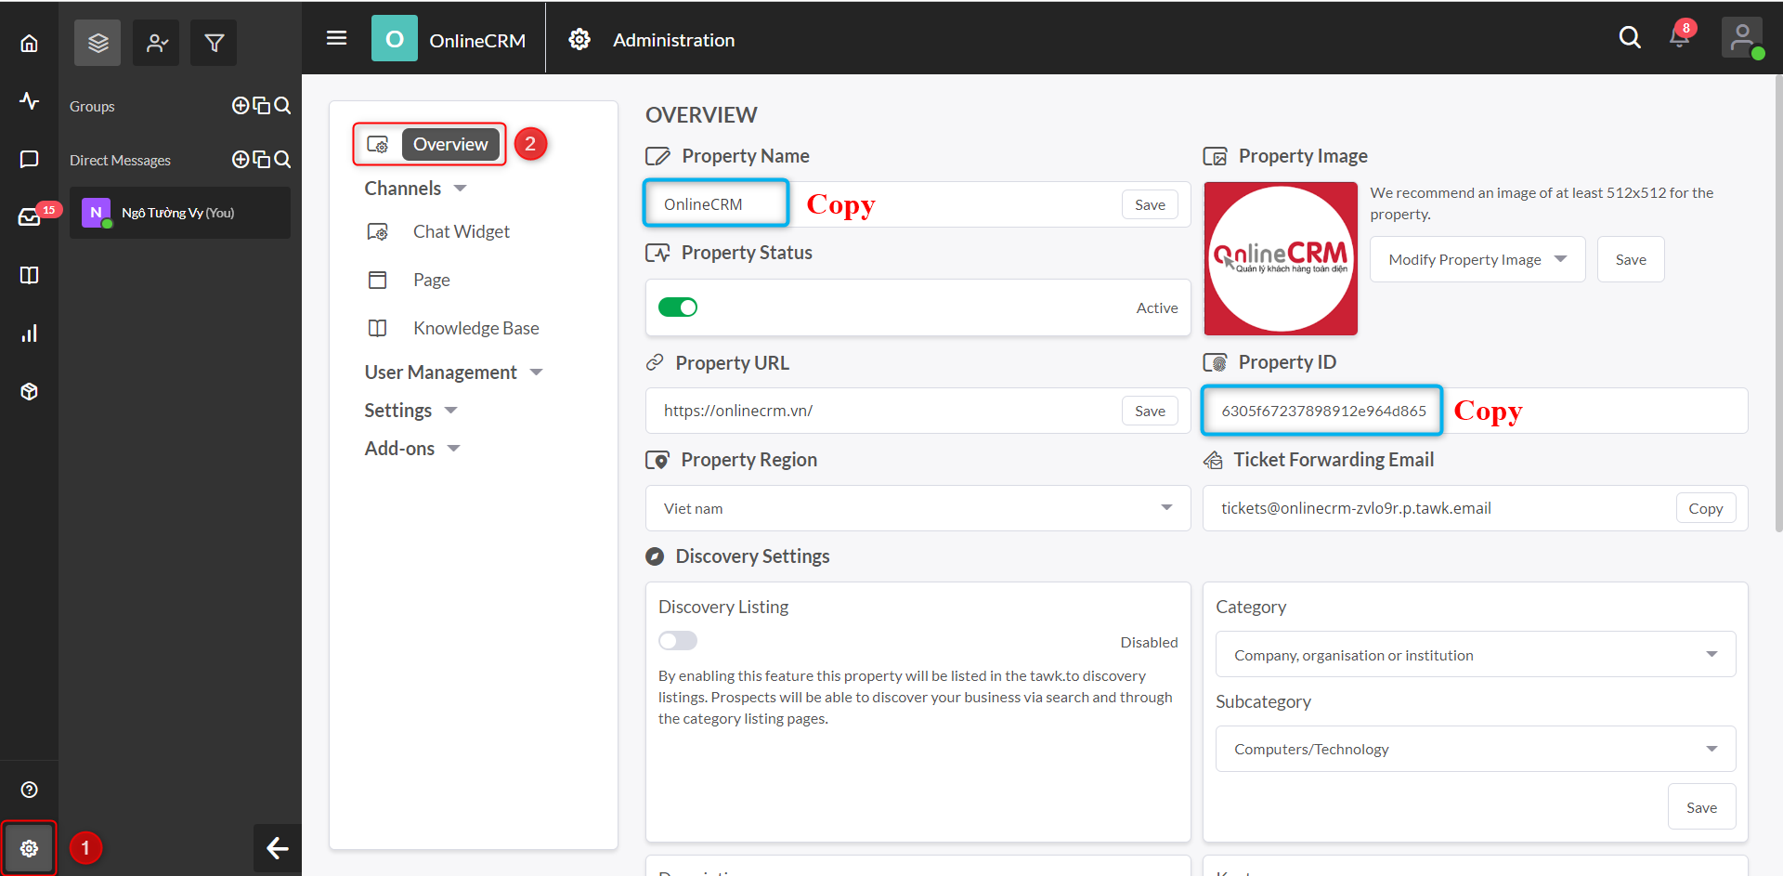Viewport: 1783px width, 876px height.
Task: Expand the Add-ons section
Action: tap(412, 449)
